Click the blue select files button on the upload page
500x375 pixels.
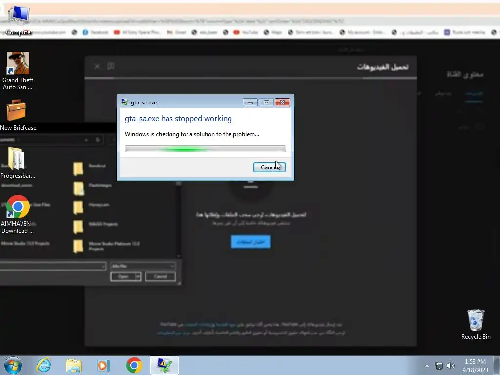click(250, 242)
